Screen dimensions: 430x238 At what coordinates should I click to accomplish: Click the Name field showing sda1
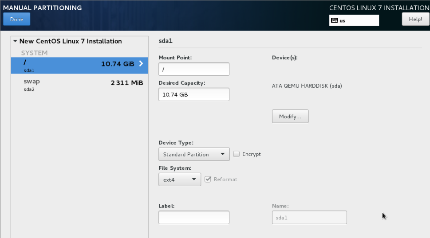click(309, 218)
